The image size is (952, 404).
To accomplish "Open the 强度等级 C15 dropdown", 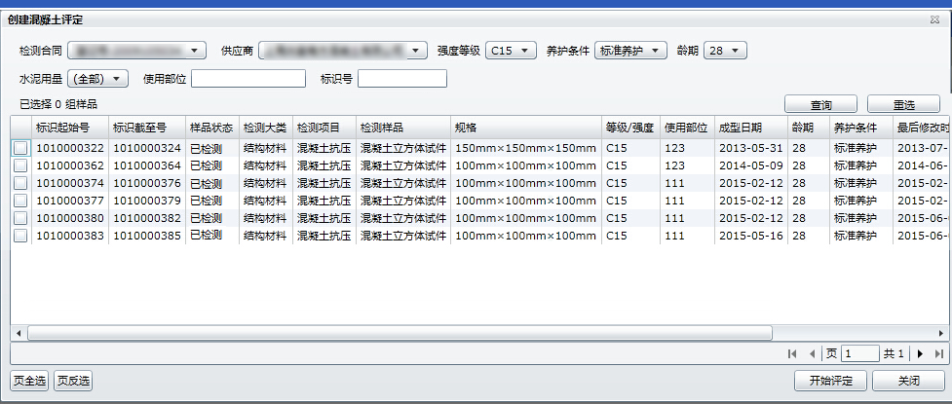I will pos(512,51).
